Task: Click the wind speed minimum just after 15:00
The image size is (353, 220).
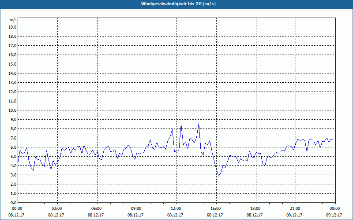Action: (218, 176)
